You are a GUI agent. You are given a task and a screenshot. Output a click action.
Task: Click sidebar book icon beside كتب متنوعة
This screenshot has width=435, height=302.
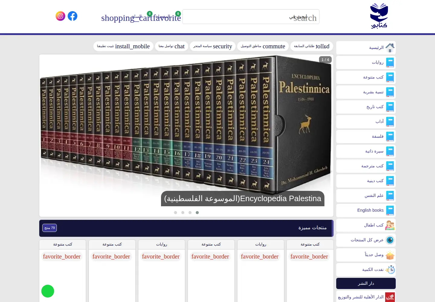[x=390, y=77]
